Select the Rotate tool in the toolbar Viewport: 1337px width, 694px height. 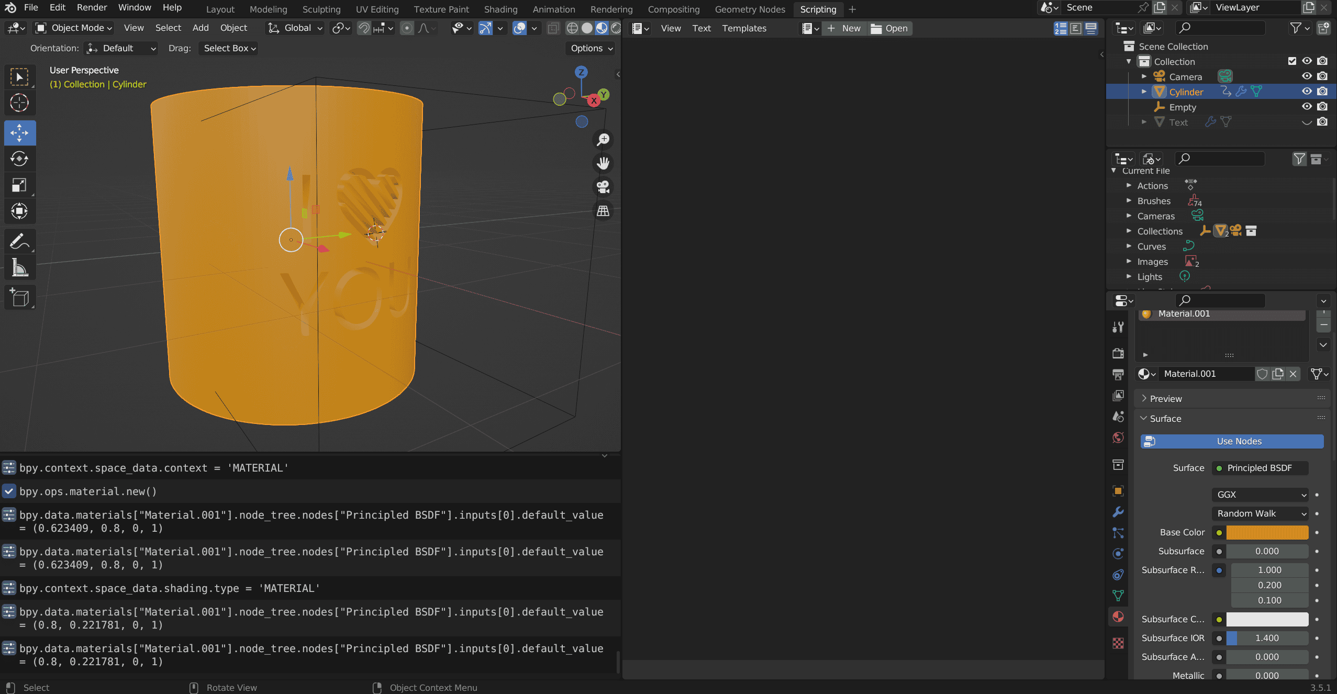[19, 159]
